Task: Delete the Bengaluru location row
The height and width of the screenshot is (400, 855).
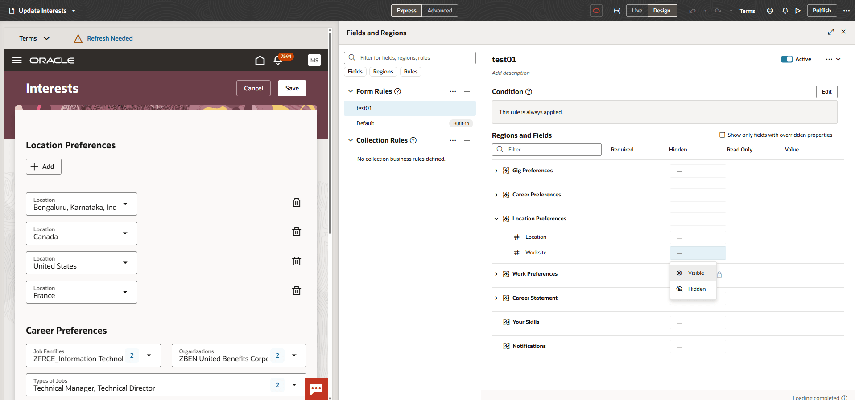Action: [297, 202]
